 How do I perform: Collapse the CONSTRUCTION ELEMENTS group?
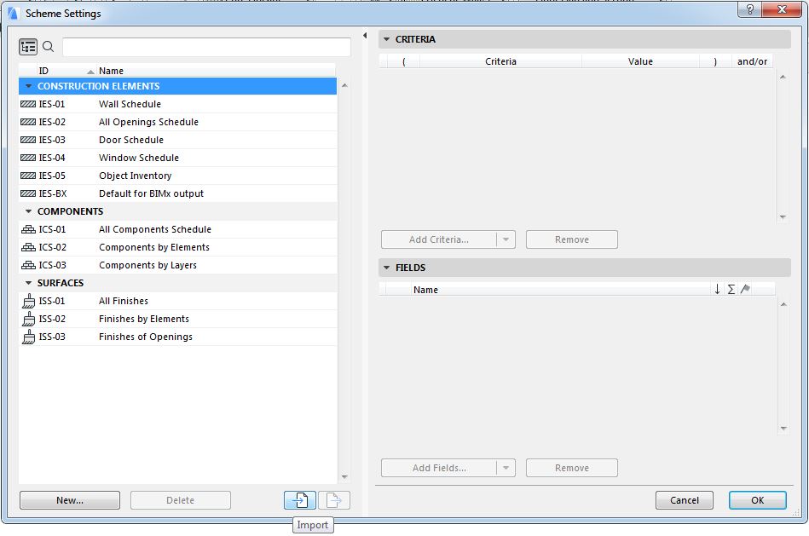pos(28,86)
